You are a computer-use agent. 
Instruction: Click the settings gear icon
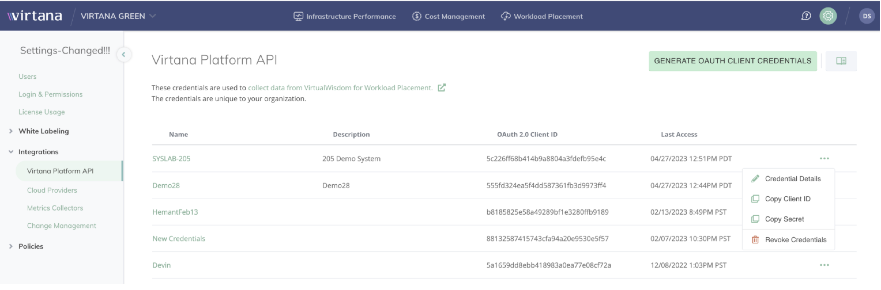(x=828, y=16)
